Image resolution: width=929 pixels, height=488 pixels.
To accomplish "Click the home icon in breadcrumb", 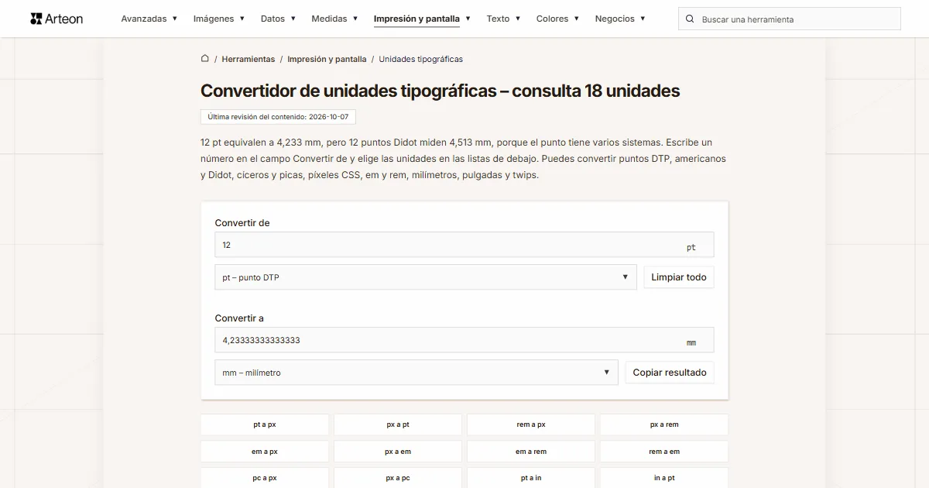I will (x=205, y=58).
